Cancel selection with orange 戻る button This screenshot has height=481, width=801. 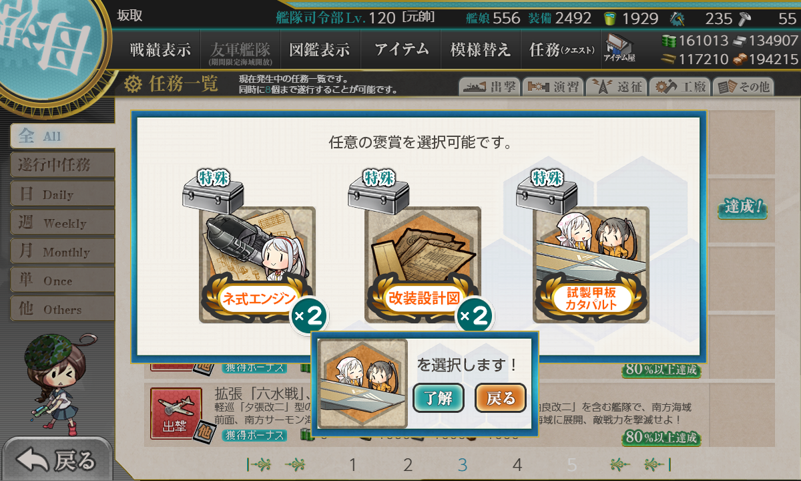(501, 398)
